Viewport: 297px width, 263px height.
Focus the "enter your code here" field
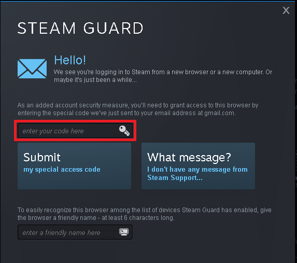75,130
